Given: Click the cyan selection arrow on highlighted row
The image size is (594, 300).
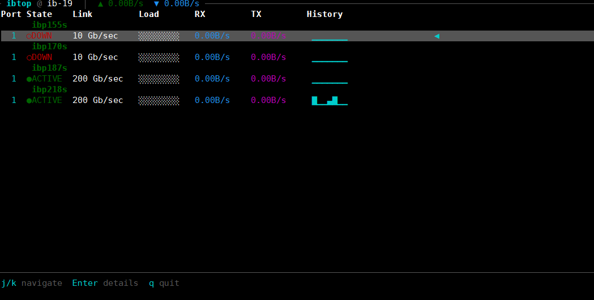Looking at the screenshot, I should (x=437, y=36).
